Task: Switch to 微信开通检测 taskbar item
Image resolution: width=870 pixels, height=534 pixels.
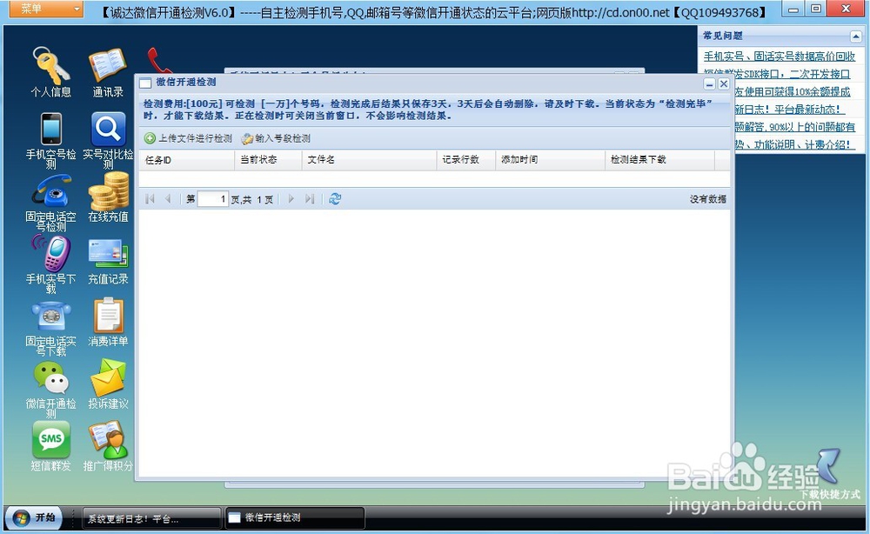Action: tap(295, 518)
